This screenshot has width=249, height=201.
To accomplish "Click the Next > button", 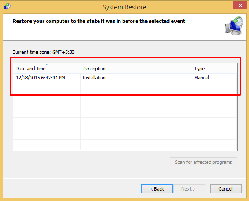I will [189, 189].
